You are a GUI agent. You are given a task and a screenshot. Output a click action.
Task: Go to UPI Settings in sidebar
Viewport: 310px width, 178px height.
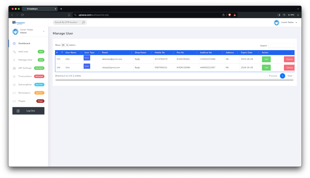click(25, 68)
